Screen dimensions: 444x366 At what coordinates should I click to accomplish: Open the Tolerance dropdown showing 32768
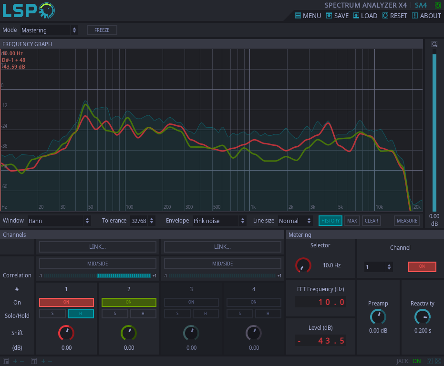click(143, 221)
